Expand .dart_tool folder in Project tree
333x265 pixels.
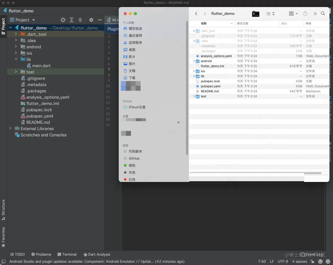16,34
